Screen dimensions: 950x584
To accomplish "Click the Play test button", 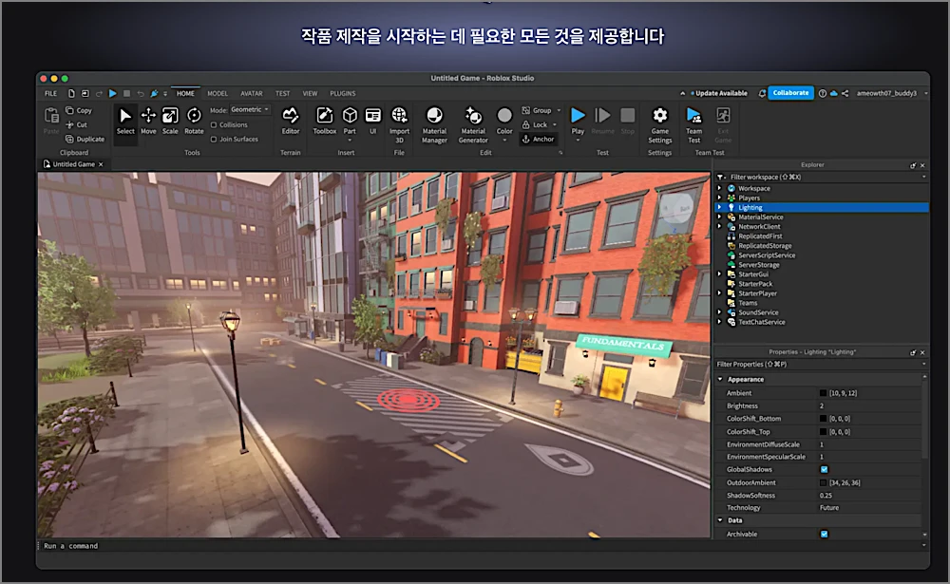I will point(578,120).
